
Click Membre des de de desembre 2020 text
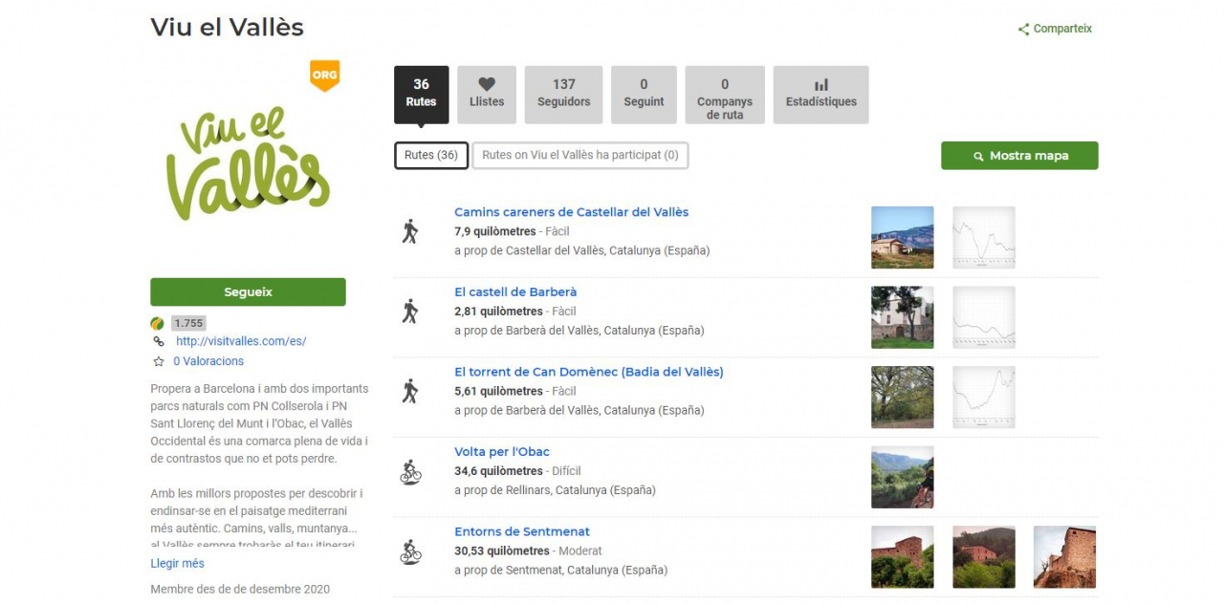click(240, 590)
